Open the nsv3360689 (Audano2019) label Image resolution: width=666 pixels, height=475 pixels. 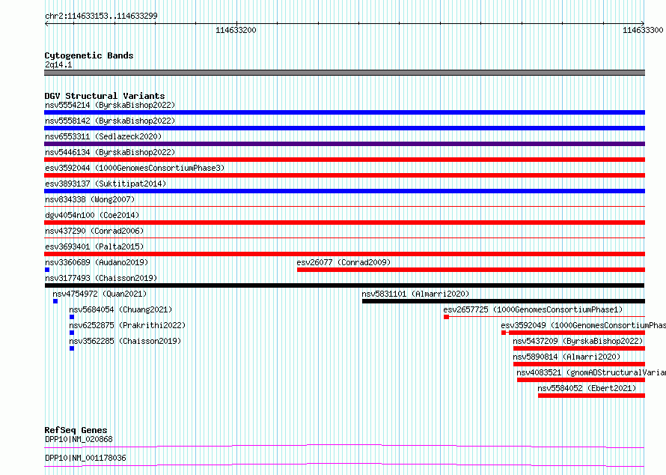click(97, 262)
